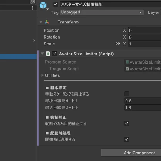Select the highlighted blue hierarchy row

coord(18,57)
